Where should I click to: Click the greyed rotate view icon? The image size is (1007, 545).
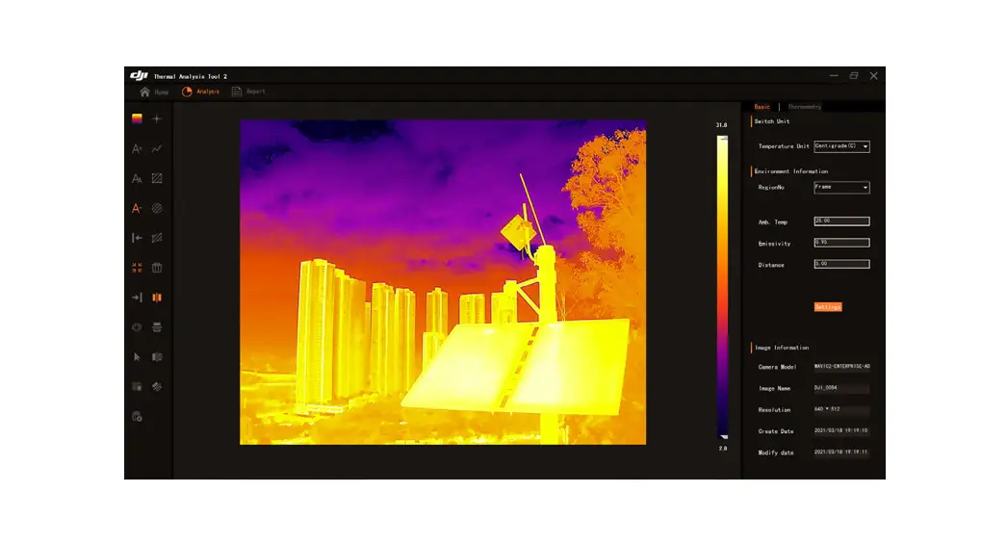(x=137, y=327)
